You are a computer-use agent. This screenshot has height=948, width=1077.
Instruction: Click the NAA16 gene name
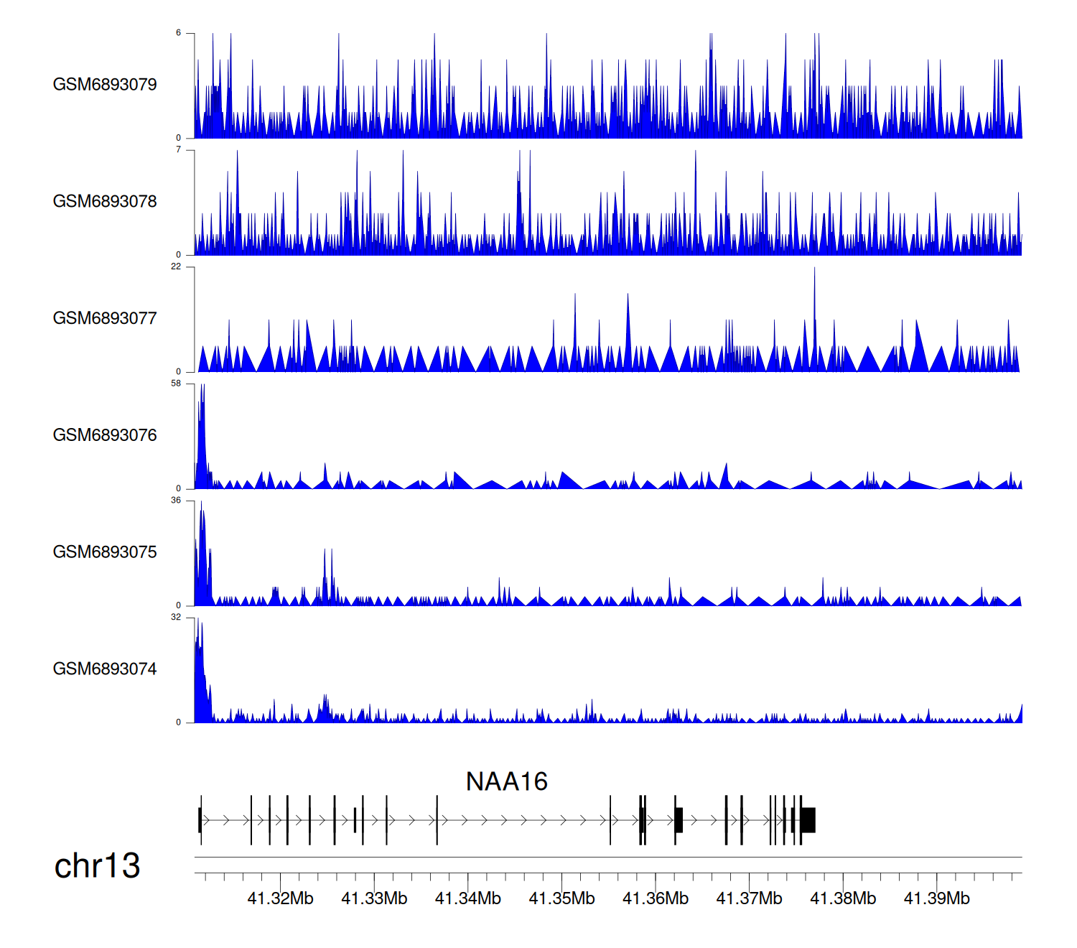[x=506, y=781]
